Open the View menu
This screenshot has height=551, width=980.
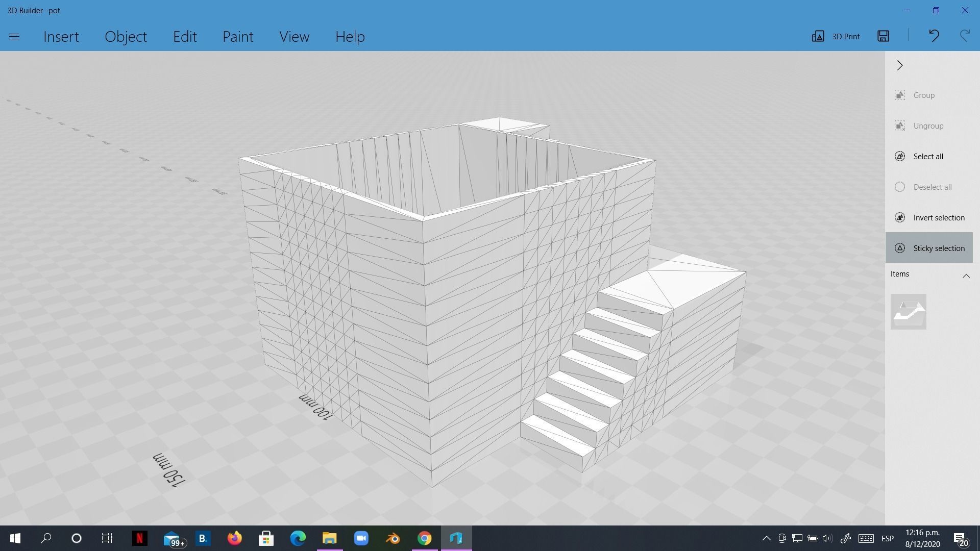point(294,37)
